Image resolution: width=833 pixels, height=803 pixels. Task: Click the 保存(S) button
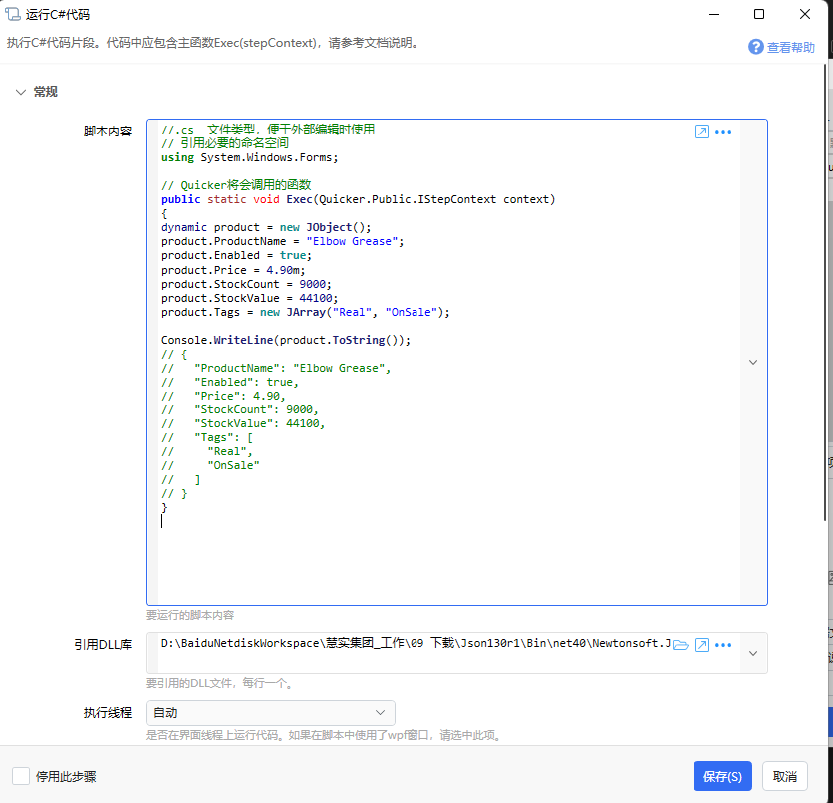pyautogui.click(x=722, y=776)
